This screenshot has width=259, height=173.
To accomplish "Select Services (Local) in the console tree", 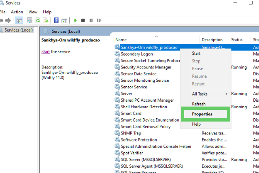I will coord(19,30).
